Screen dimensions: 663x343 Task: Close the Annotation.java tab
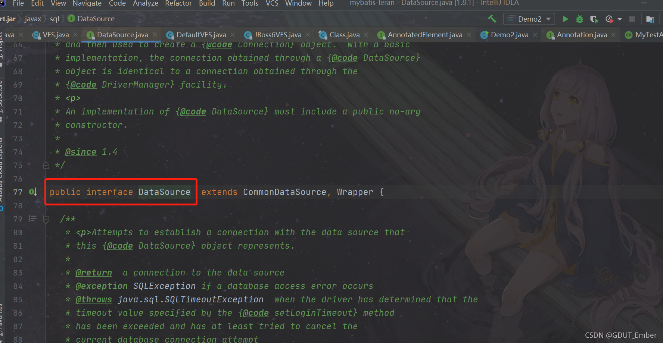(613, 35)
